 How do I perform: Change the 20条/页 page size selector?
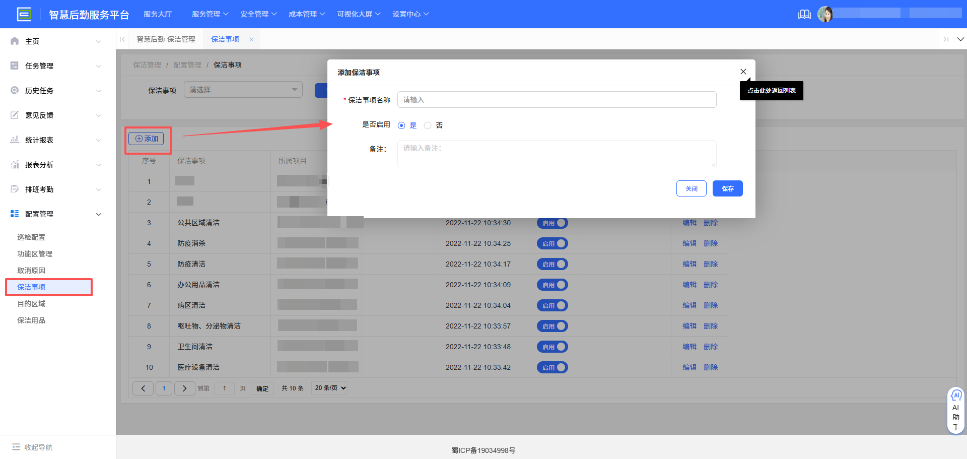click(329, 388)
